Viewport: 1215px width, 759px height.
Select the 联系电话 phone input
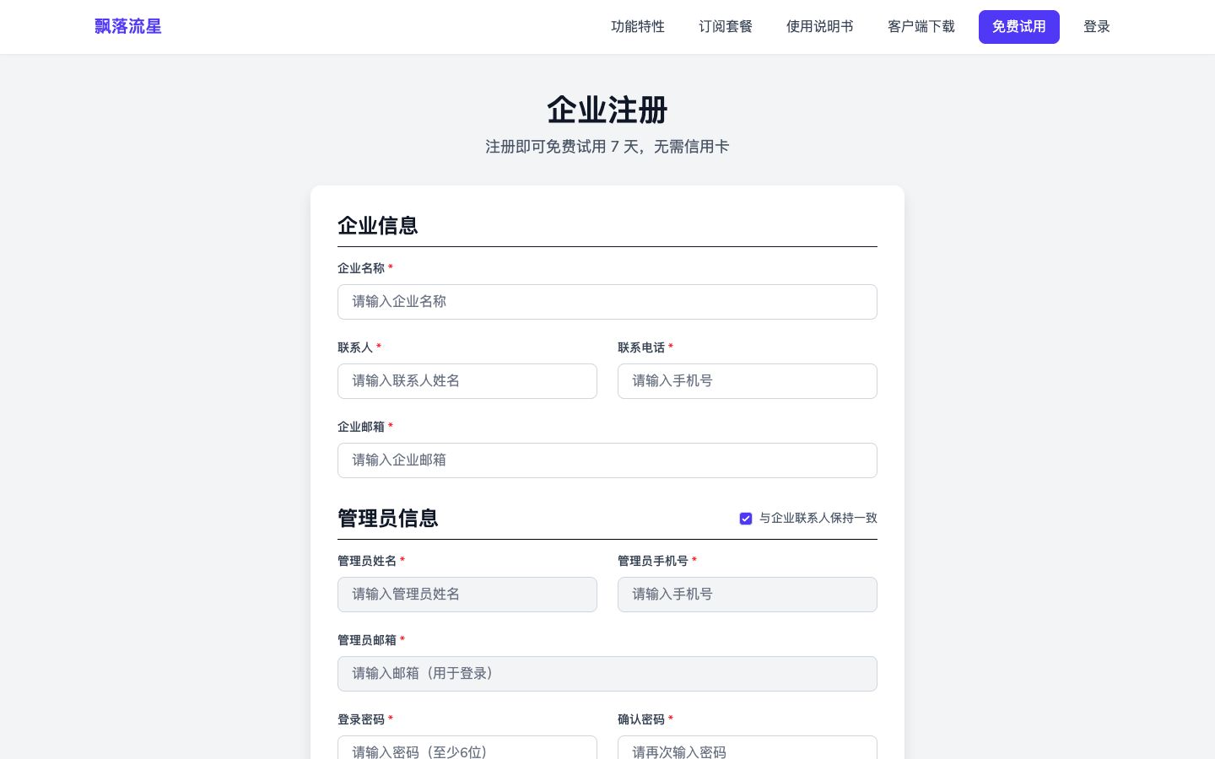[748, 381]
